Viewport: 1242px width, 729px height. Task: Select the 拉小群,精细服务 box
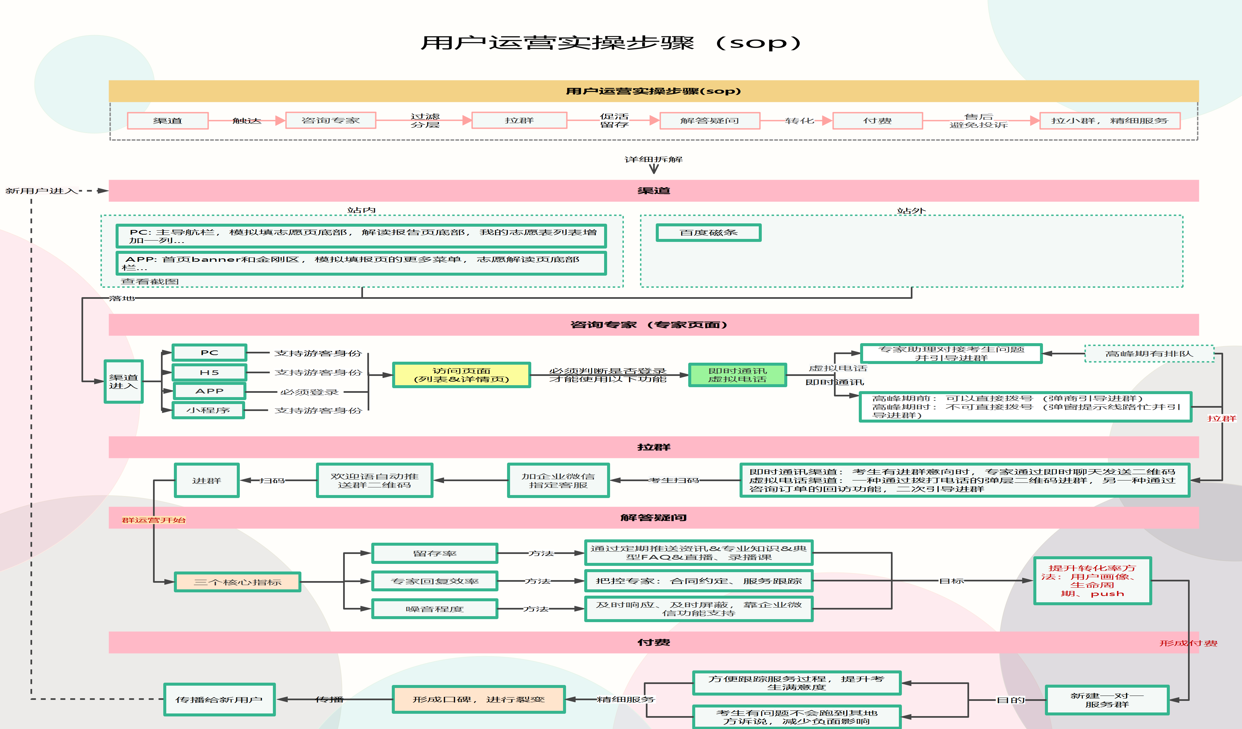[1110, 121]
